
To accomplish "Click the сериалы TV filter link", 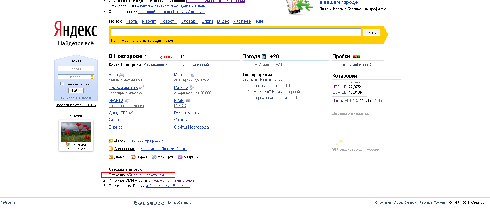I will click(x=250, y=80).
